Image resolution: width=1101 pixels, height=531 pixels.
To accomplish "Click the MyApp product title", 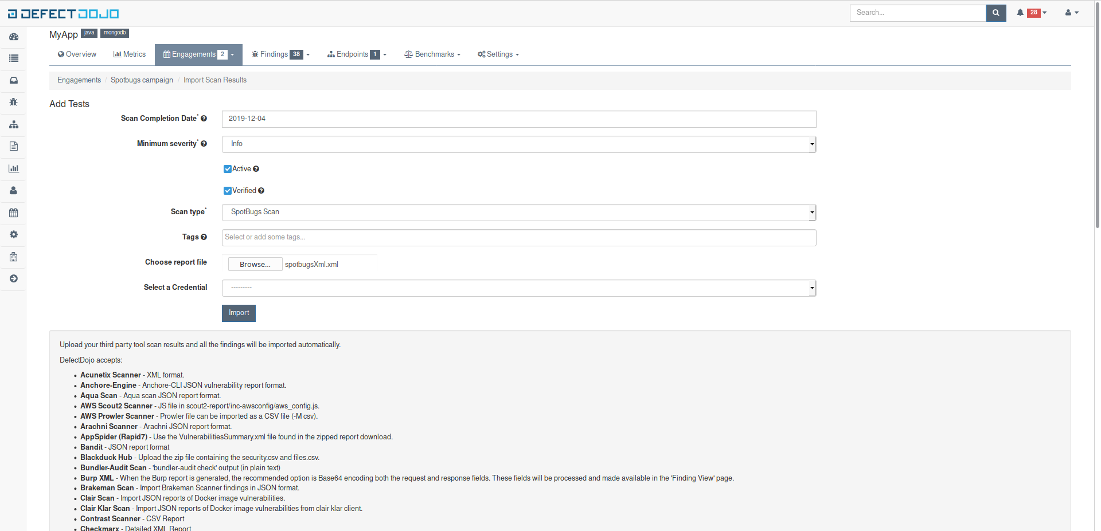I will coord(64,35).
